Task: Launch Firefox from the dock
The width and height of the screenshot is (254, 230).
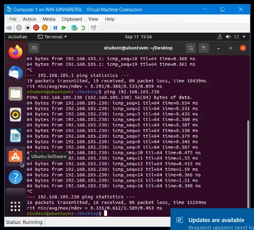Action: tap(15, 52)
